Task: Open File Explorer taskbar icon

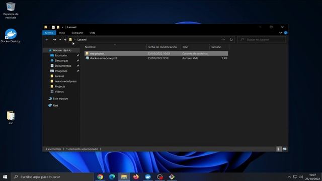Action: 124,176
